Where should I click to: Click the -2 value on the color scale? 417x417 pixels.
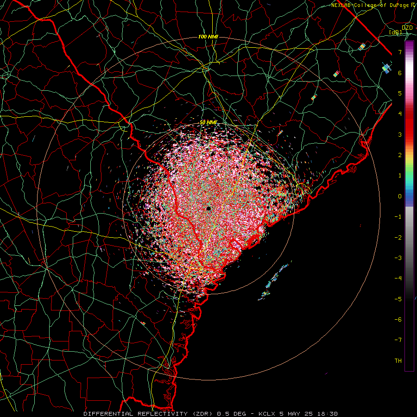[x=398, y=238]
